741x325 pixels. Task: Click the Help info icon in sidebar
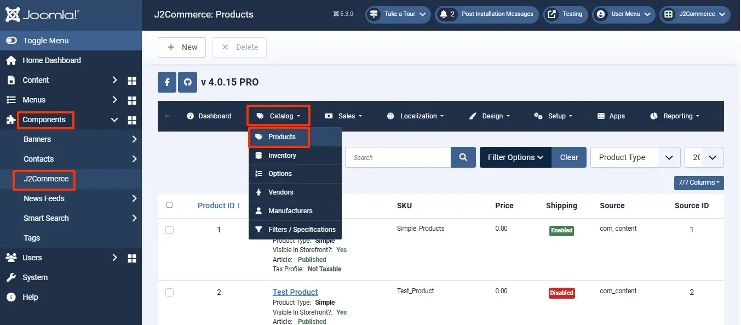[x=11, y=297]
